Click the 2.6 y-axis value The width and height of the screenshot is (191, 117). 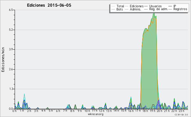pyautogui.click(x=11, y=69)
